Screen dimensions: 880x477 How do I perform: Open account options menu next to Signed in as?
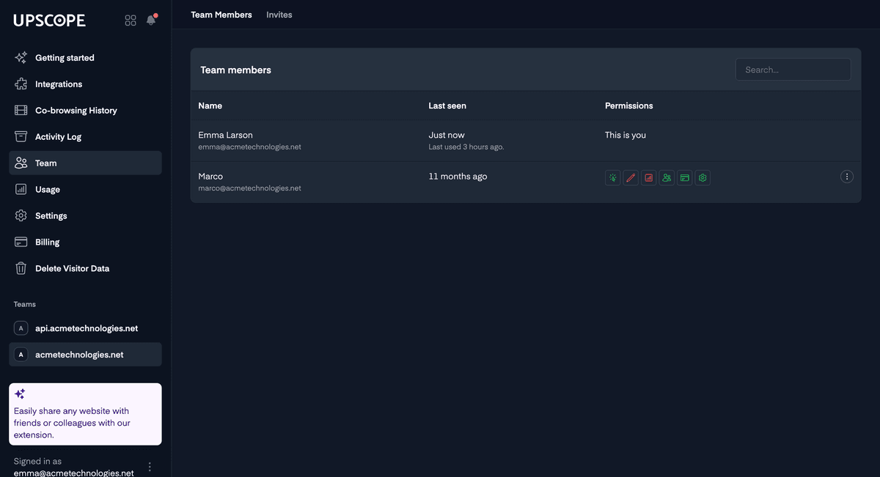[150, 467]
